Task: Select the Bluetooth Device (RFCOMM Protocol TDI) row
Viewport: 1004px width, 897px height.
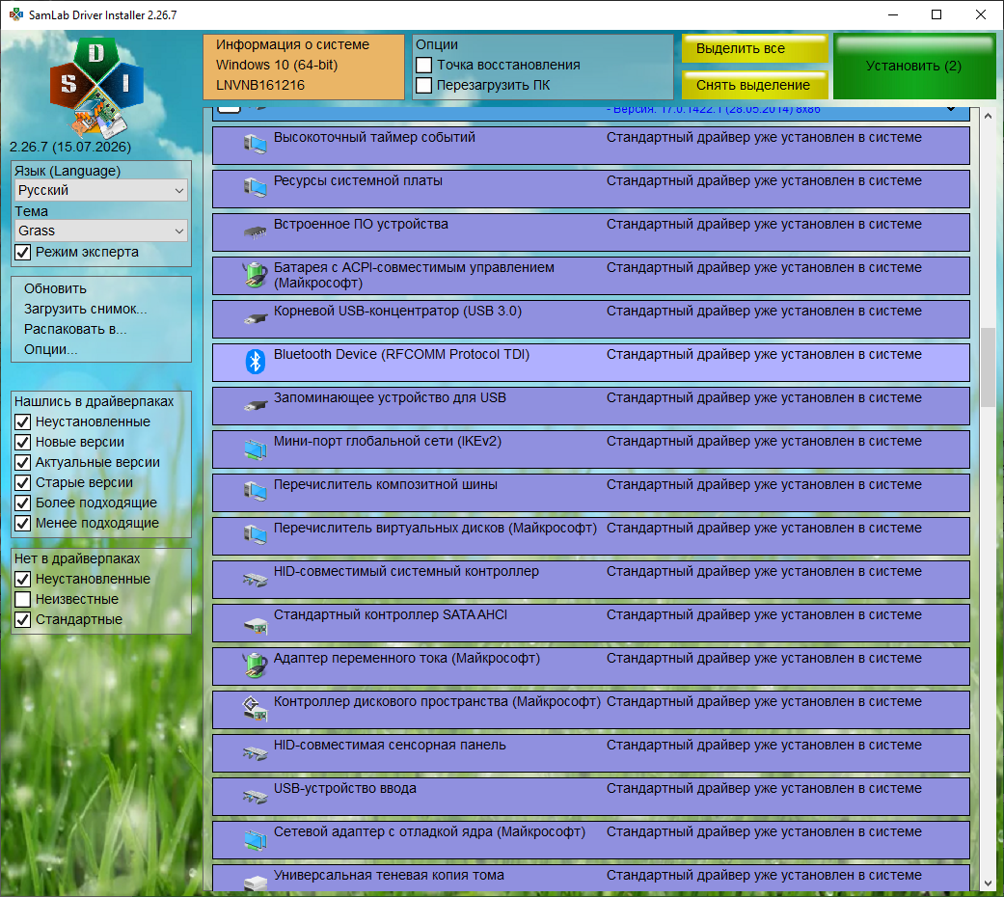Action: pyautogui.click(x=590, y=363)
